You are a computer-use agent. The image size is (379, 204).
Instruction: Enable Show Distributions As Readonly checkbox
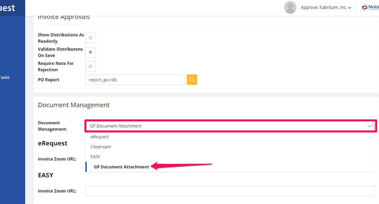point(90,38)
